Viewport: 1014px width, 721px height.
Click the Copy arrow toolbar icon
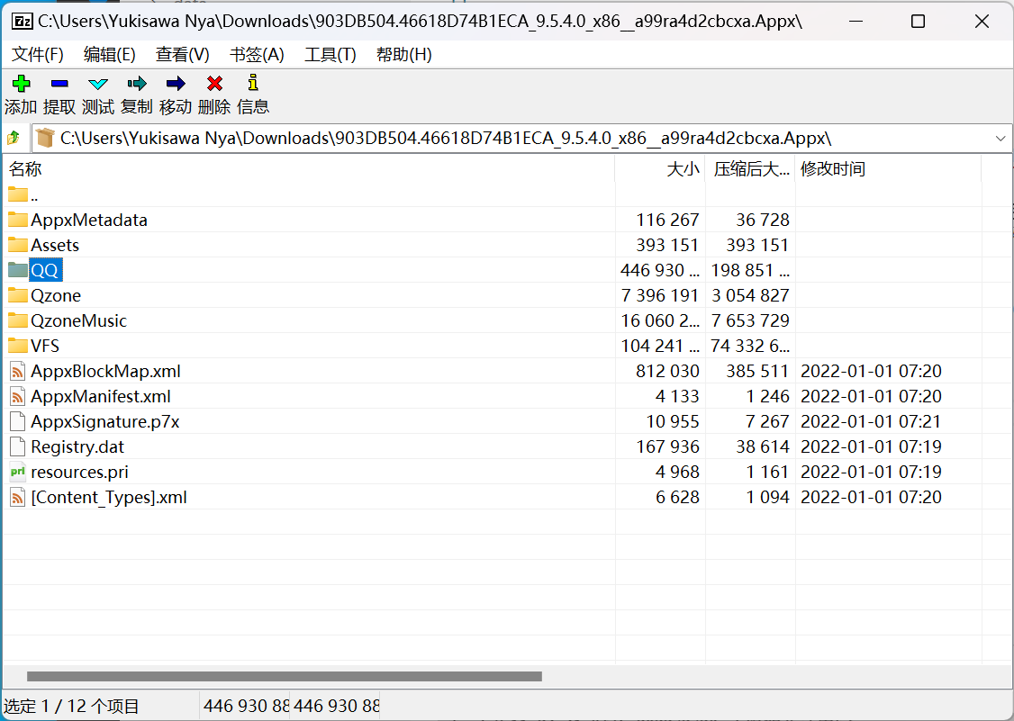click(x=137, y=84)
